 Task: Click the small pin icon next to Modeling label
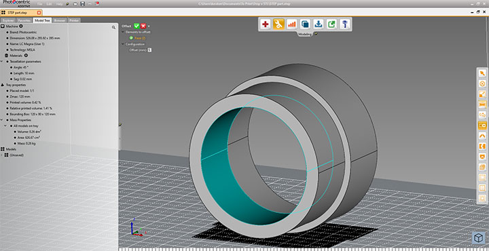click(316, 34)
